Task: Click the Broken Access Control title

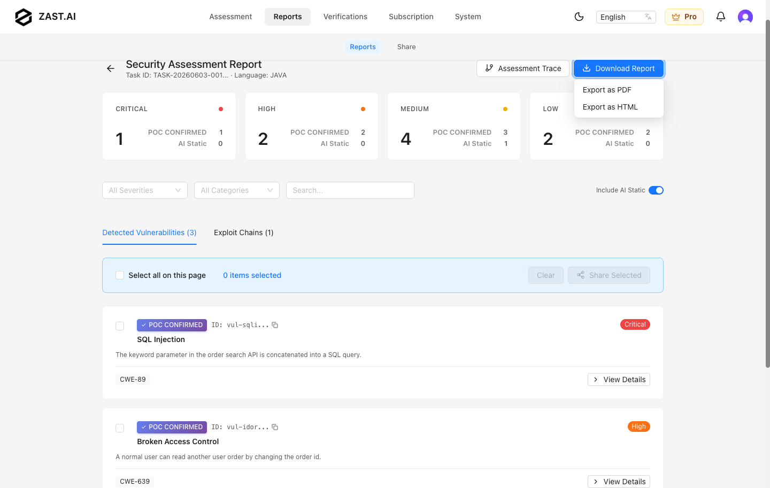Action: (178, 441)
